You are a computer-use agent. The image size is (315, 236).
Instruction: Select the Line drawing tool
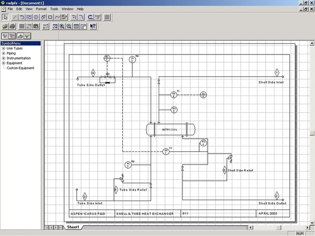[x=15, y=17]
